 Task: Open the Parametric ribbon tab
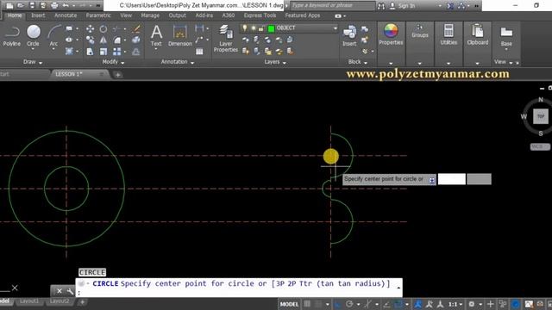click(98, 15)
